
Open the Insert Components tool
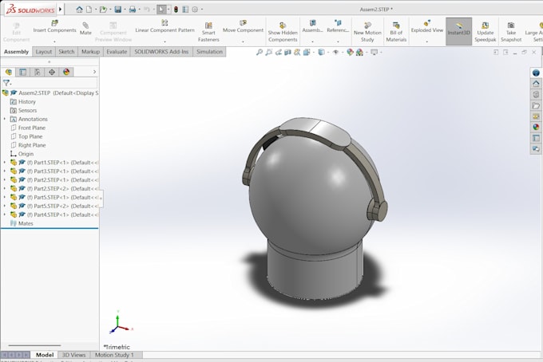coord(54,26)
